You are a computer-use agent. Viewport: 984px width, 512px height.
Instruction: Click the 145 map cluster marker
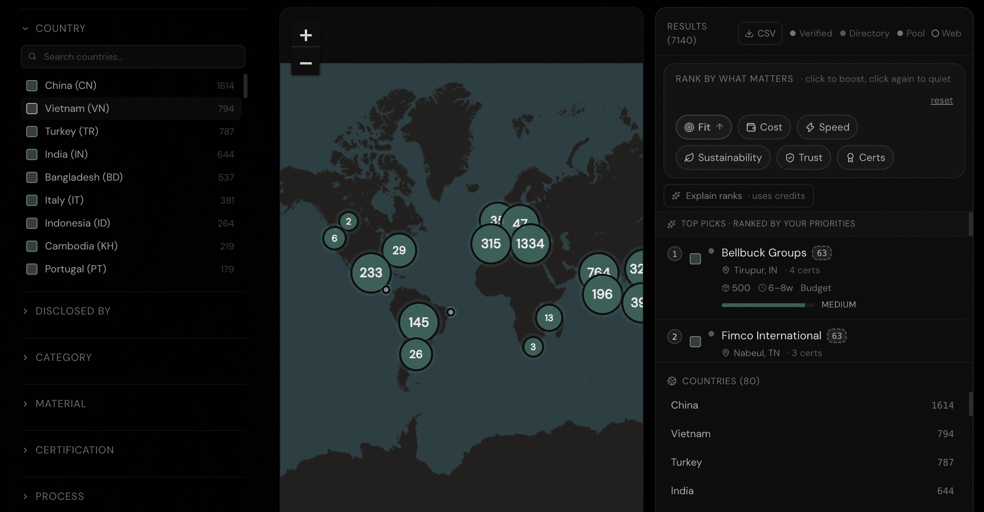(x=418, y=322)
